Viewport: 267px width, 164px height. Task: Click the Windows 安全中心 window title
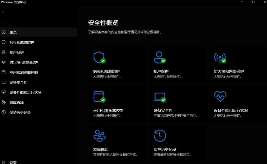pyautogui.click(x=13, y=2)
